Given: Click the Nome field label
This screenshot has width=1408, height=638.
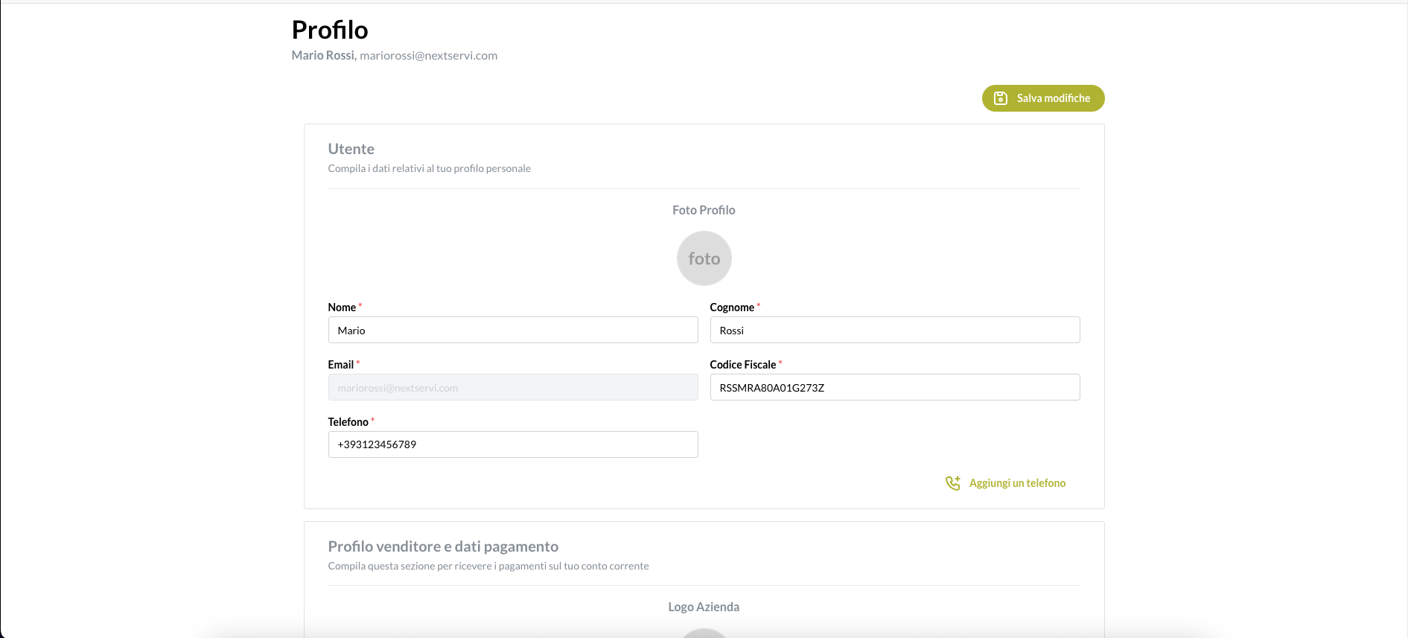Looking at the screenshot, I should tap(342, 307).
